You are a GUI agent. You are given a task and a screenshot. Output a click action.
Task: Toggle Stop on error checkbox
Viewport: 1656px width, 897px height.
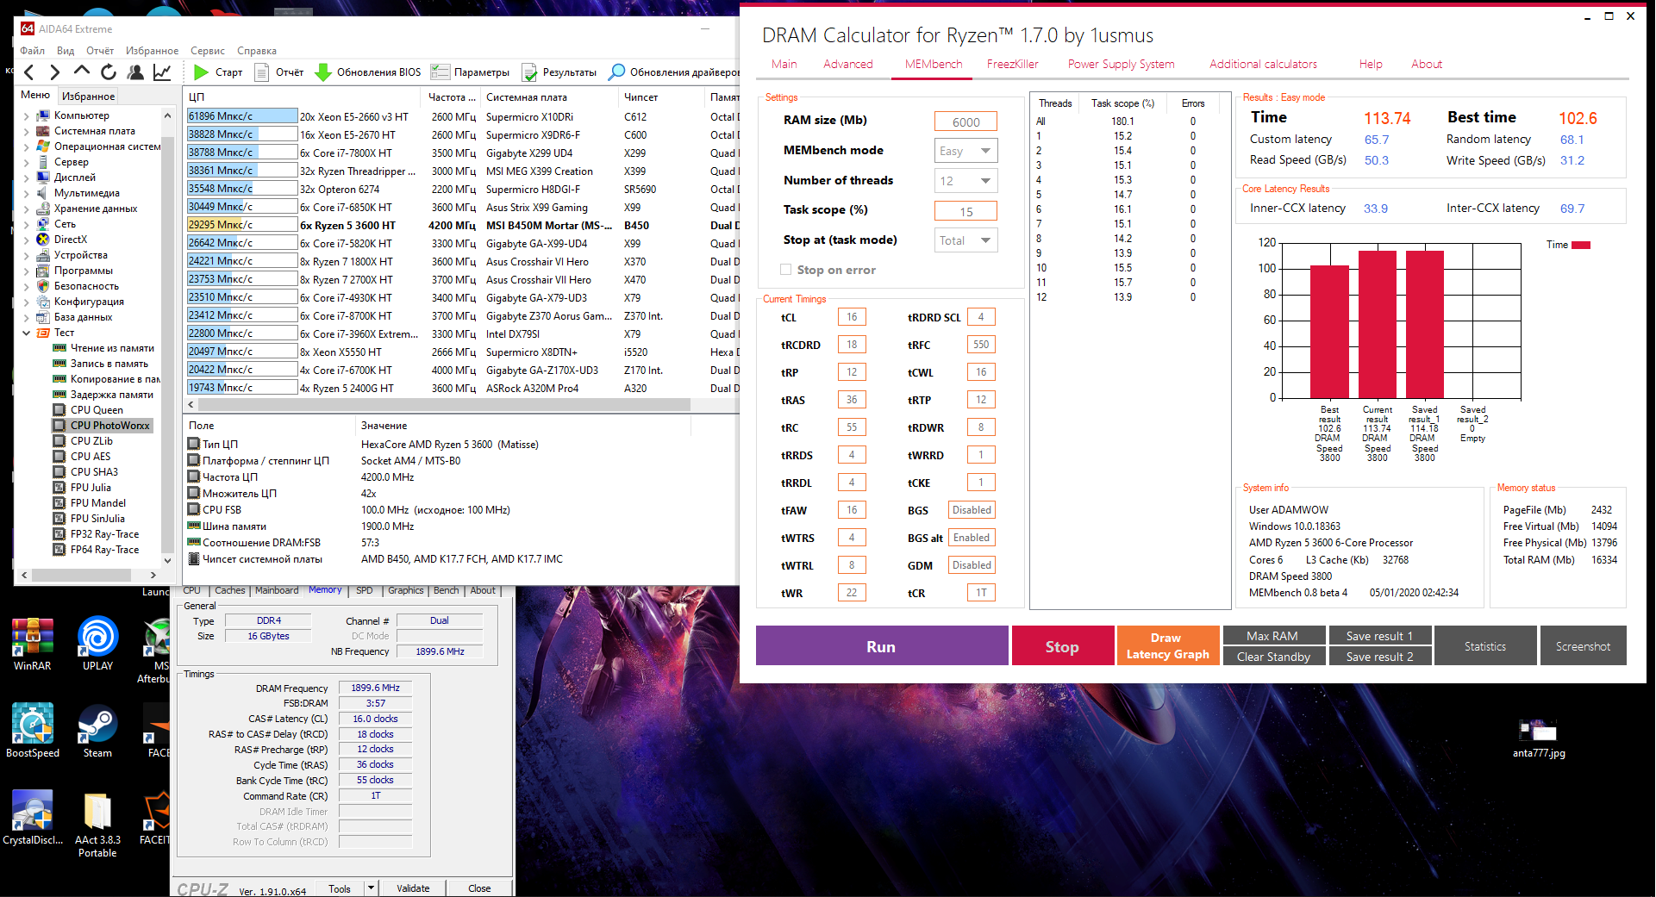(x=785, y=270)
